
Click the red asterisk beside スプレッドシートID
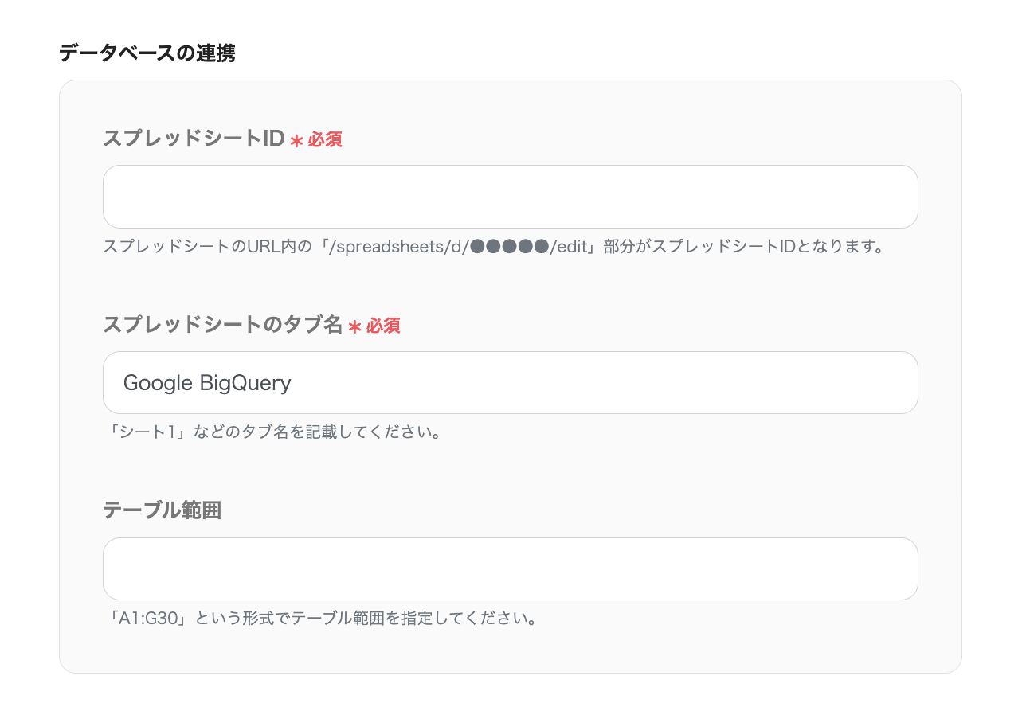(x=296, y=141)
